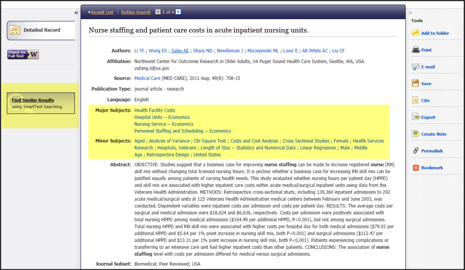This screenshot has height=270, width=465.
Task: Open the Medical Care journal page
Action: (147, 78)
